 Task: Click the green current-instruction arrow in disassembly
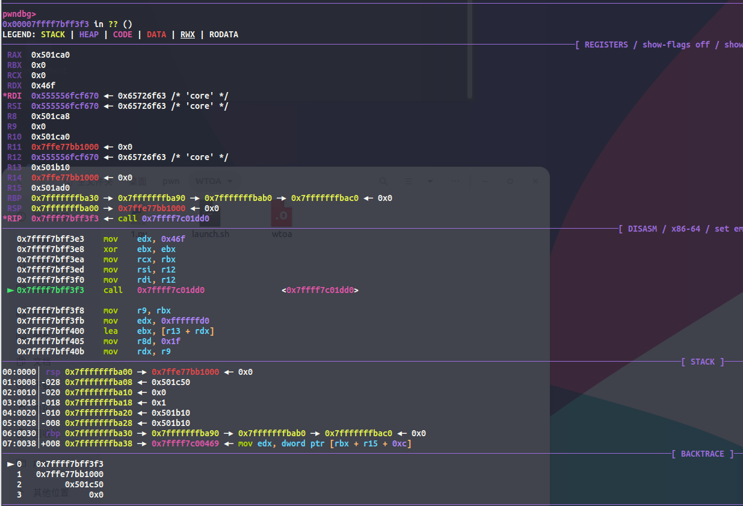(10, 290)
